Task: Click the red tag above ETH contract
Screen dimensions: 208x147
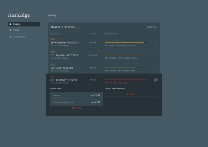Action: (x=52, y=76)
